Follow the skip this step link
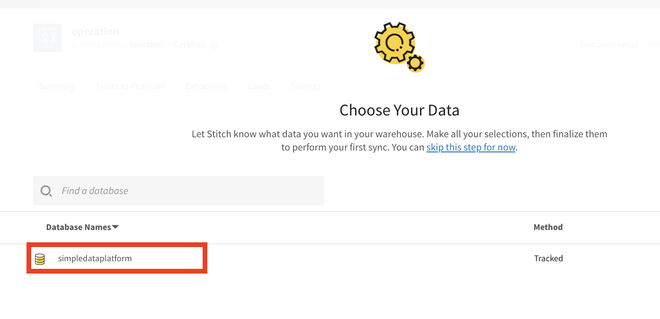This screenshot has height=319, width=660. pos(471,147)
